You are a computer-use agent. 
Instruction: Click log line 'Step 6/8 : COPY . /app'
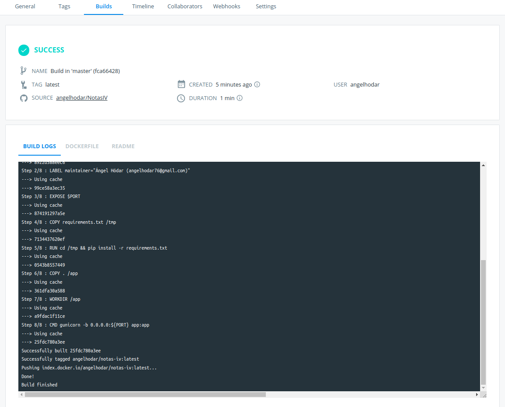[49, 273]
